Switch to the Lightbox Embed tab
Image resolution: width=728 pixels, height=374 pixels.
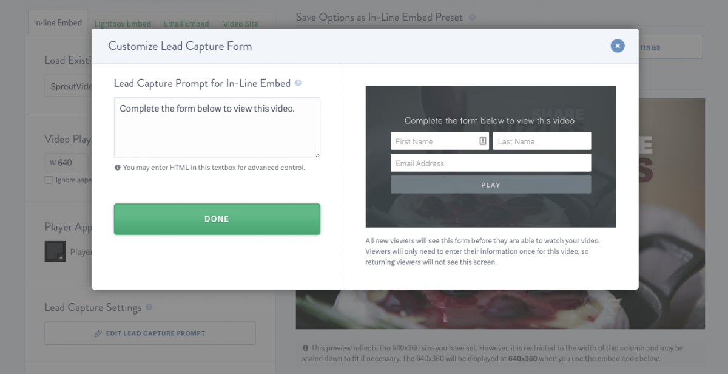point(123,24)
